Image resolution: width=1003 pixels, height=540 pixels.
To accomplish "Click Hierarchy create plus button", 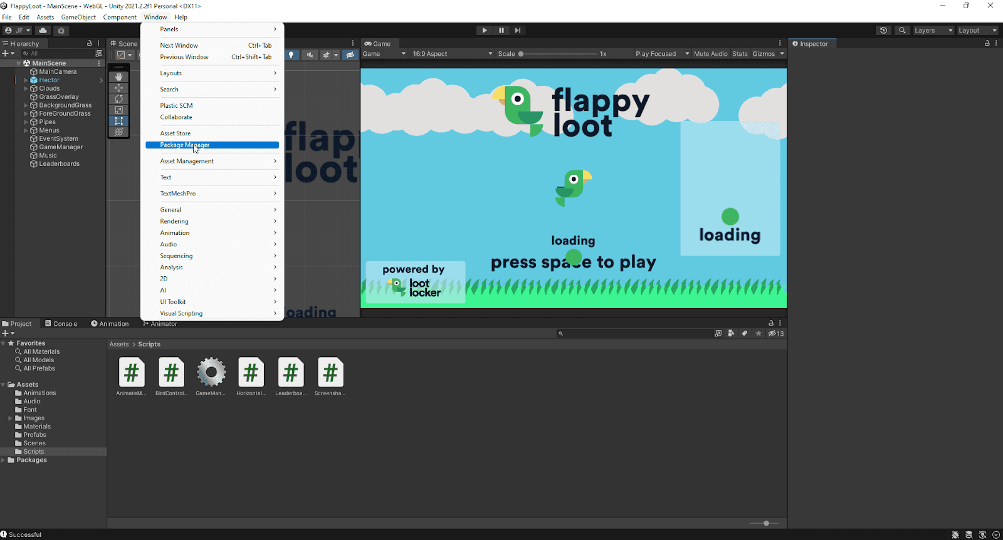I will (8, 53).
